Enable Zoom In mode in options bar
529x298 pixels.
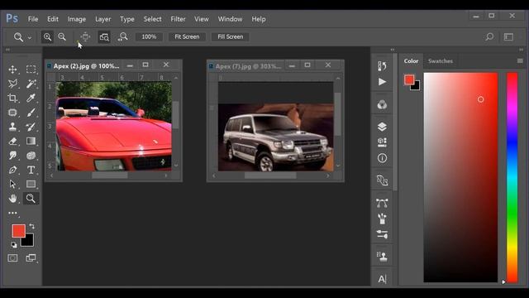tap(47, 36)
